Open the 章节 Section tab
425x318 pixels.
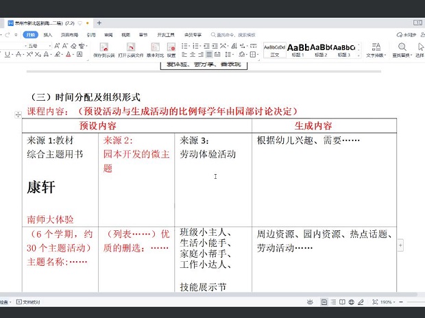pyautogui.click(x=143, y=35)
